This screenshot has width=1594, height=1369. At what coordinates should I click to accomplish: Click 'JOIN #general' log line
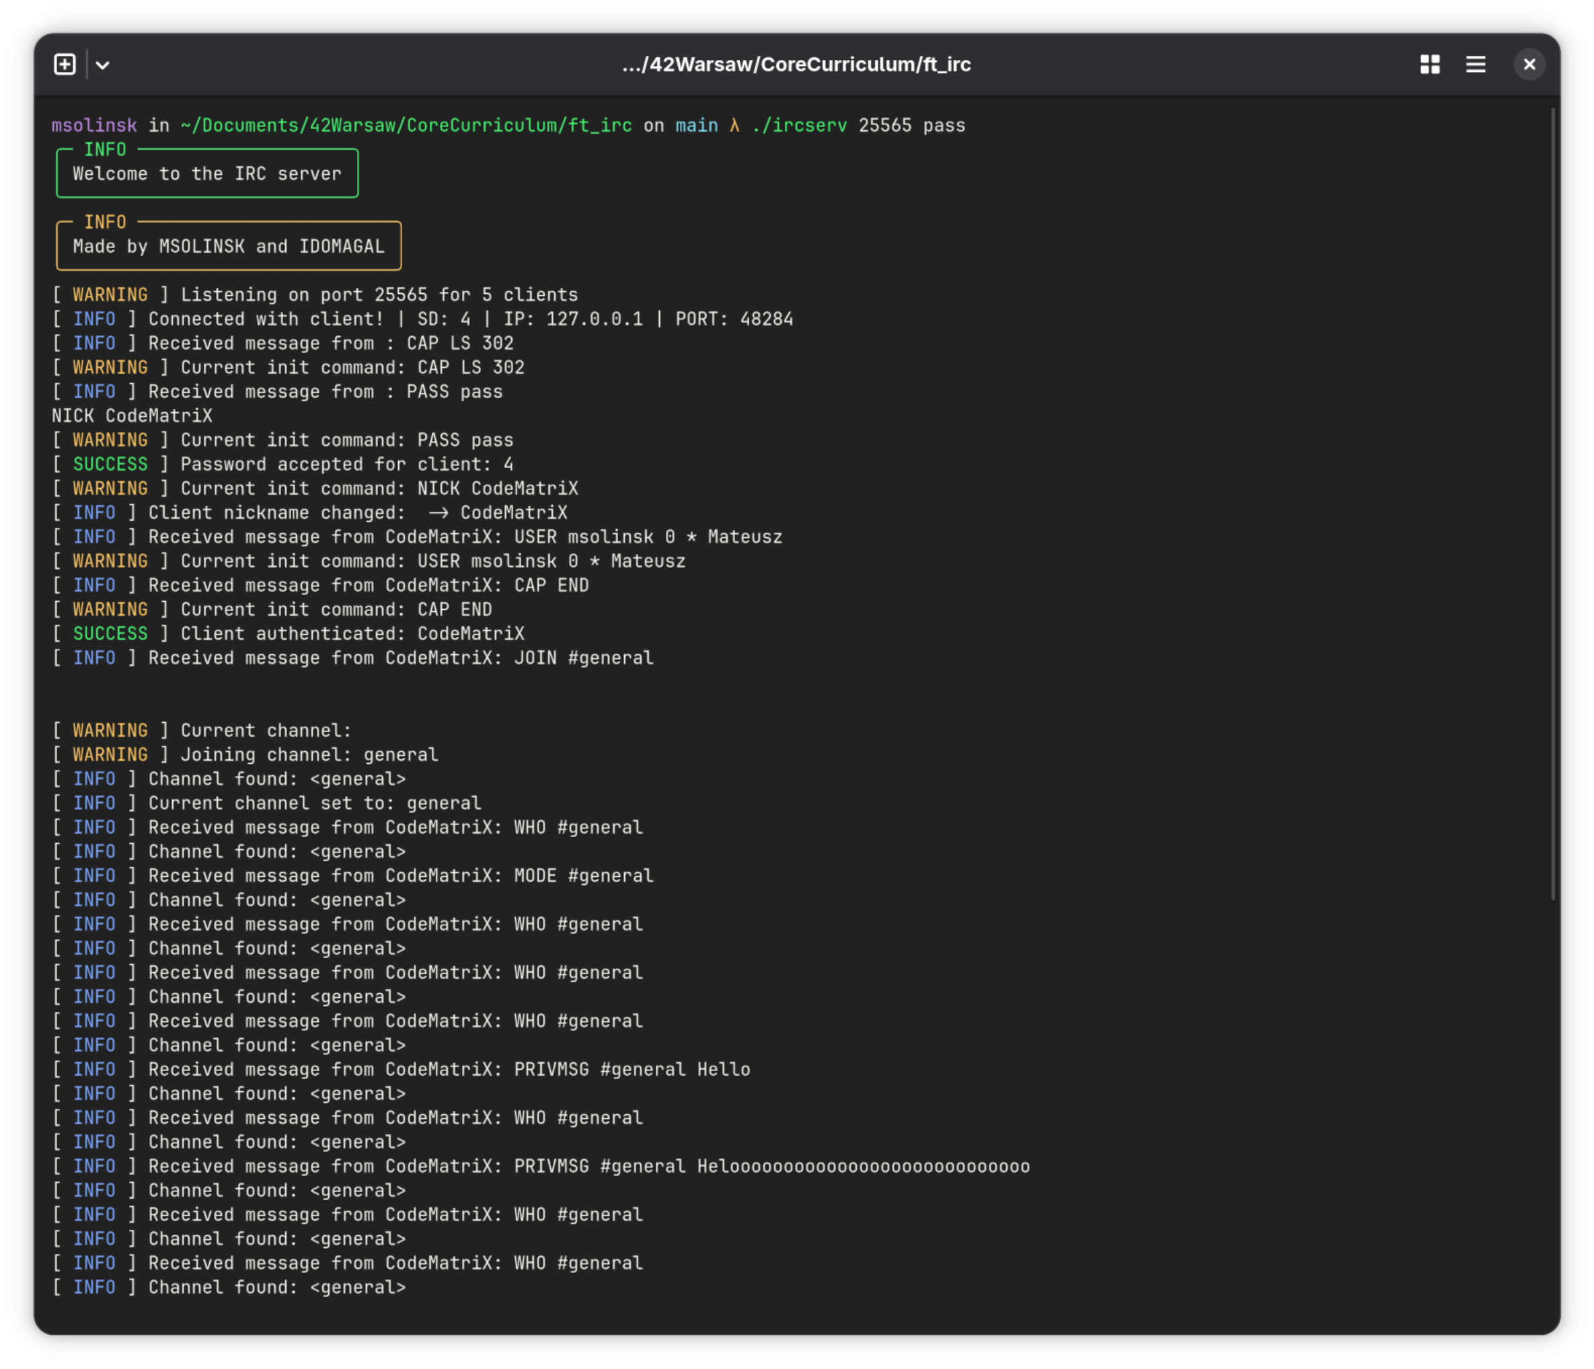pyautogui.click(x=352, y=658)
